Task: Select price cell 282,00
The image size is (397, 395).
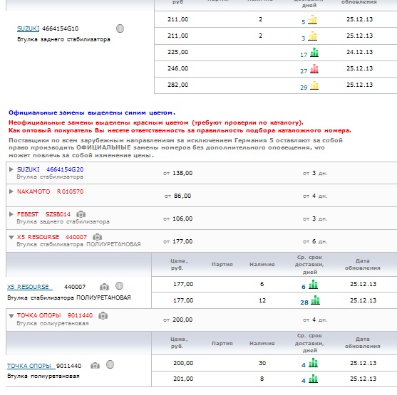Action: click(x=177, y=85)
